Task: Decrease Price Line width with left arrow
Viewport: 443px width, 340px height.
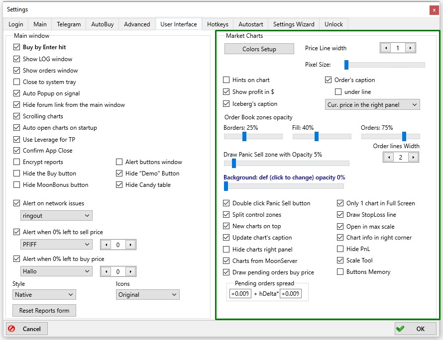Action: 386,48
